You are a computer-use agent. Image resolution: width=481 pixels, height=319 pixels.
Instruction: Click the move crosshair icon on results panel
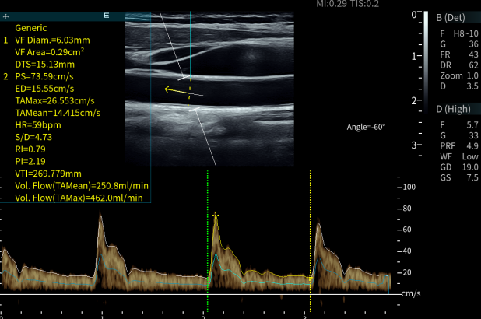6,15
